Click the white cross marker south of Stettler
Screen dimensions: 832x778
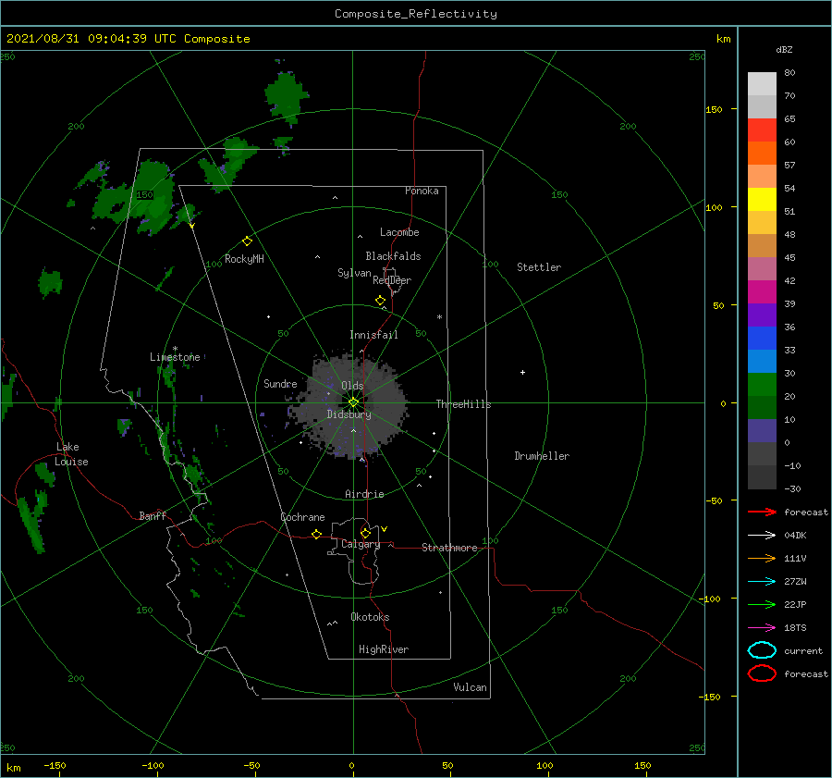point(522,372)
